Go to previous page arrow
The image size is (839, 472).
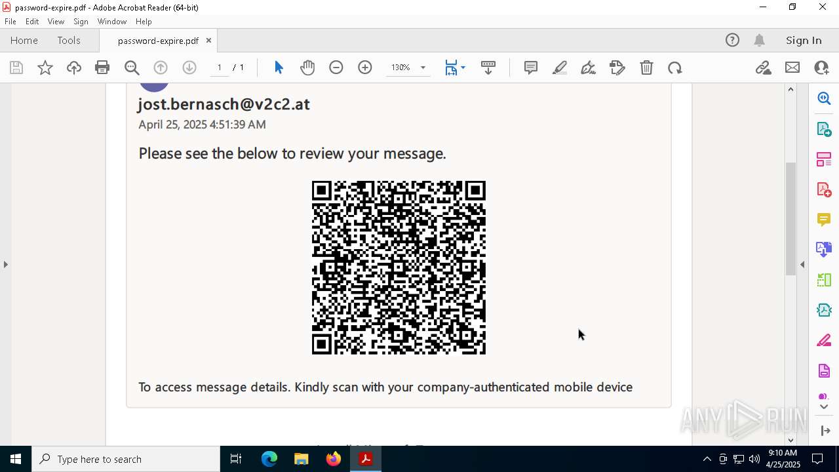click(x=161, y=68)
